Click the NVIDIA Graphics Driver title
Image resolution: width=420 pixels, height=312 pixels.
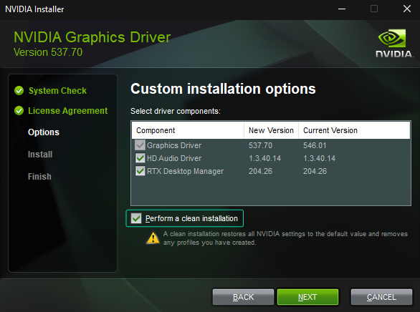[x=92, y=37]
